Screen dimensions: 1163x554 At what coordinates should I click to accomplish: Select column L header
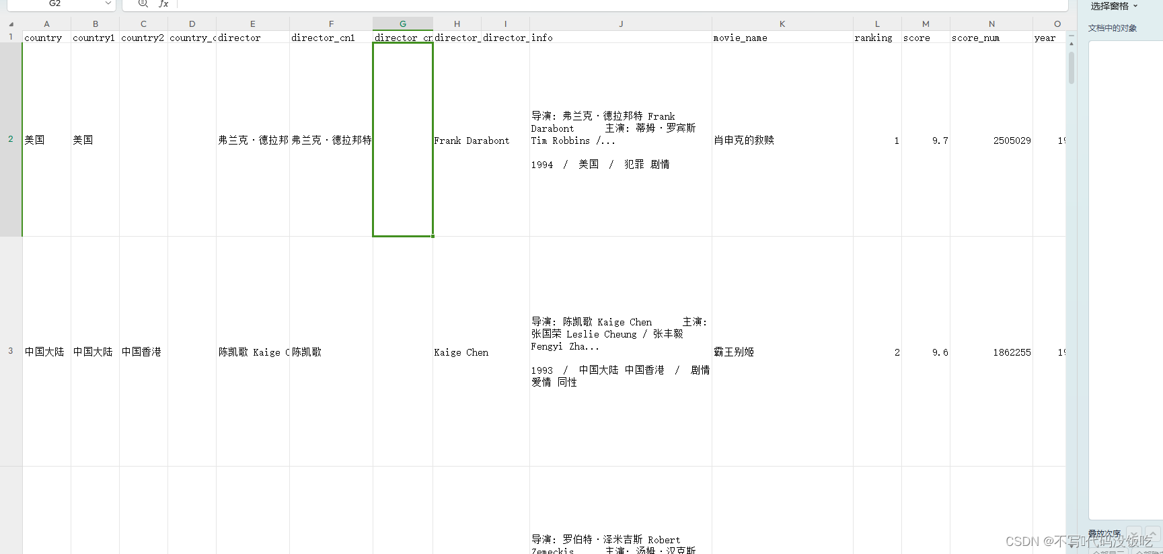point(877,24)
